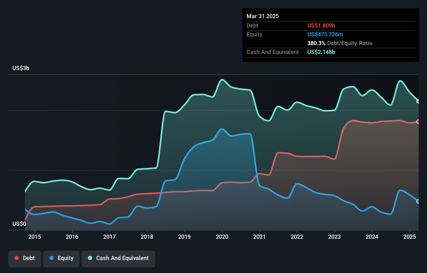Click the US$3b y-axis label
This screenshot has height=273, width=427.
click(x=21, y=68)
